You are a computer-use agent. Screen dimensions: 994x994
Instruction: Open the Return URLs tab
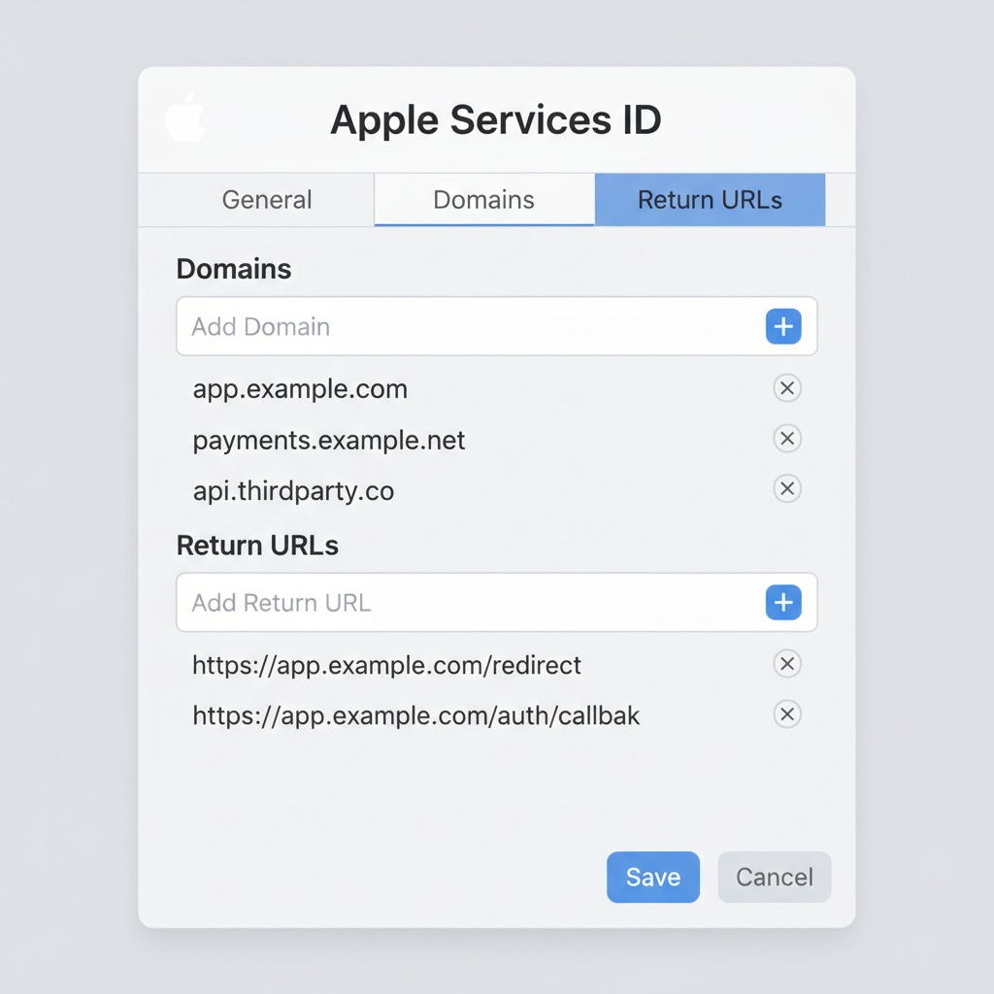[710, 199]
